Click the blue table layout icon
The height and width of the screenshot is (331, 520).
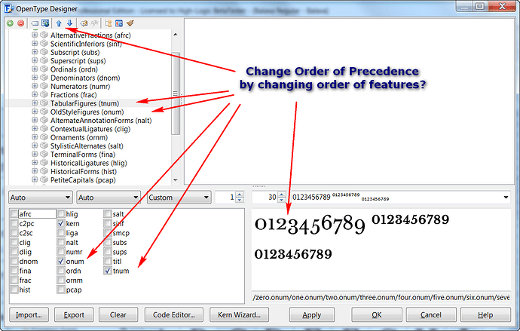click(x=119, y=23)
